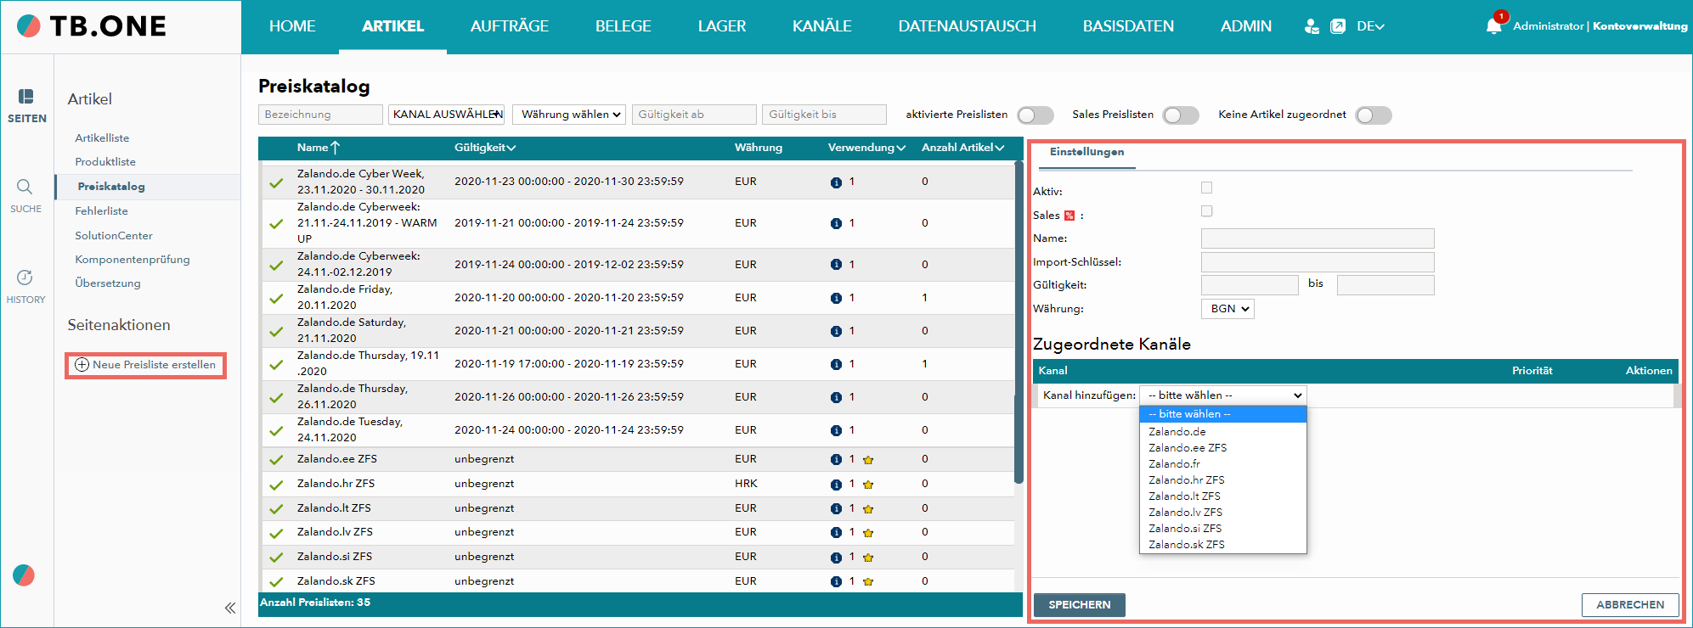Click star icon in Zalando.sk ZFS row
The width and height of the screenshot is (1693, 628).
[868, 582]
